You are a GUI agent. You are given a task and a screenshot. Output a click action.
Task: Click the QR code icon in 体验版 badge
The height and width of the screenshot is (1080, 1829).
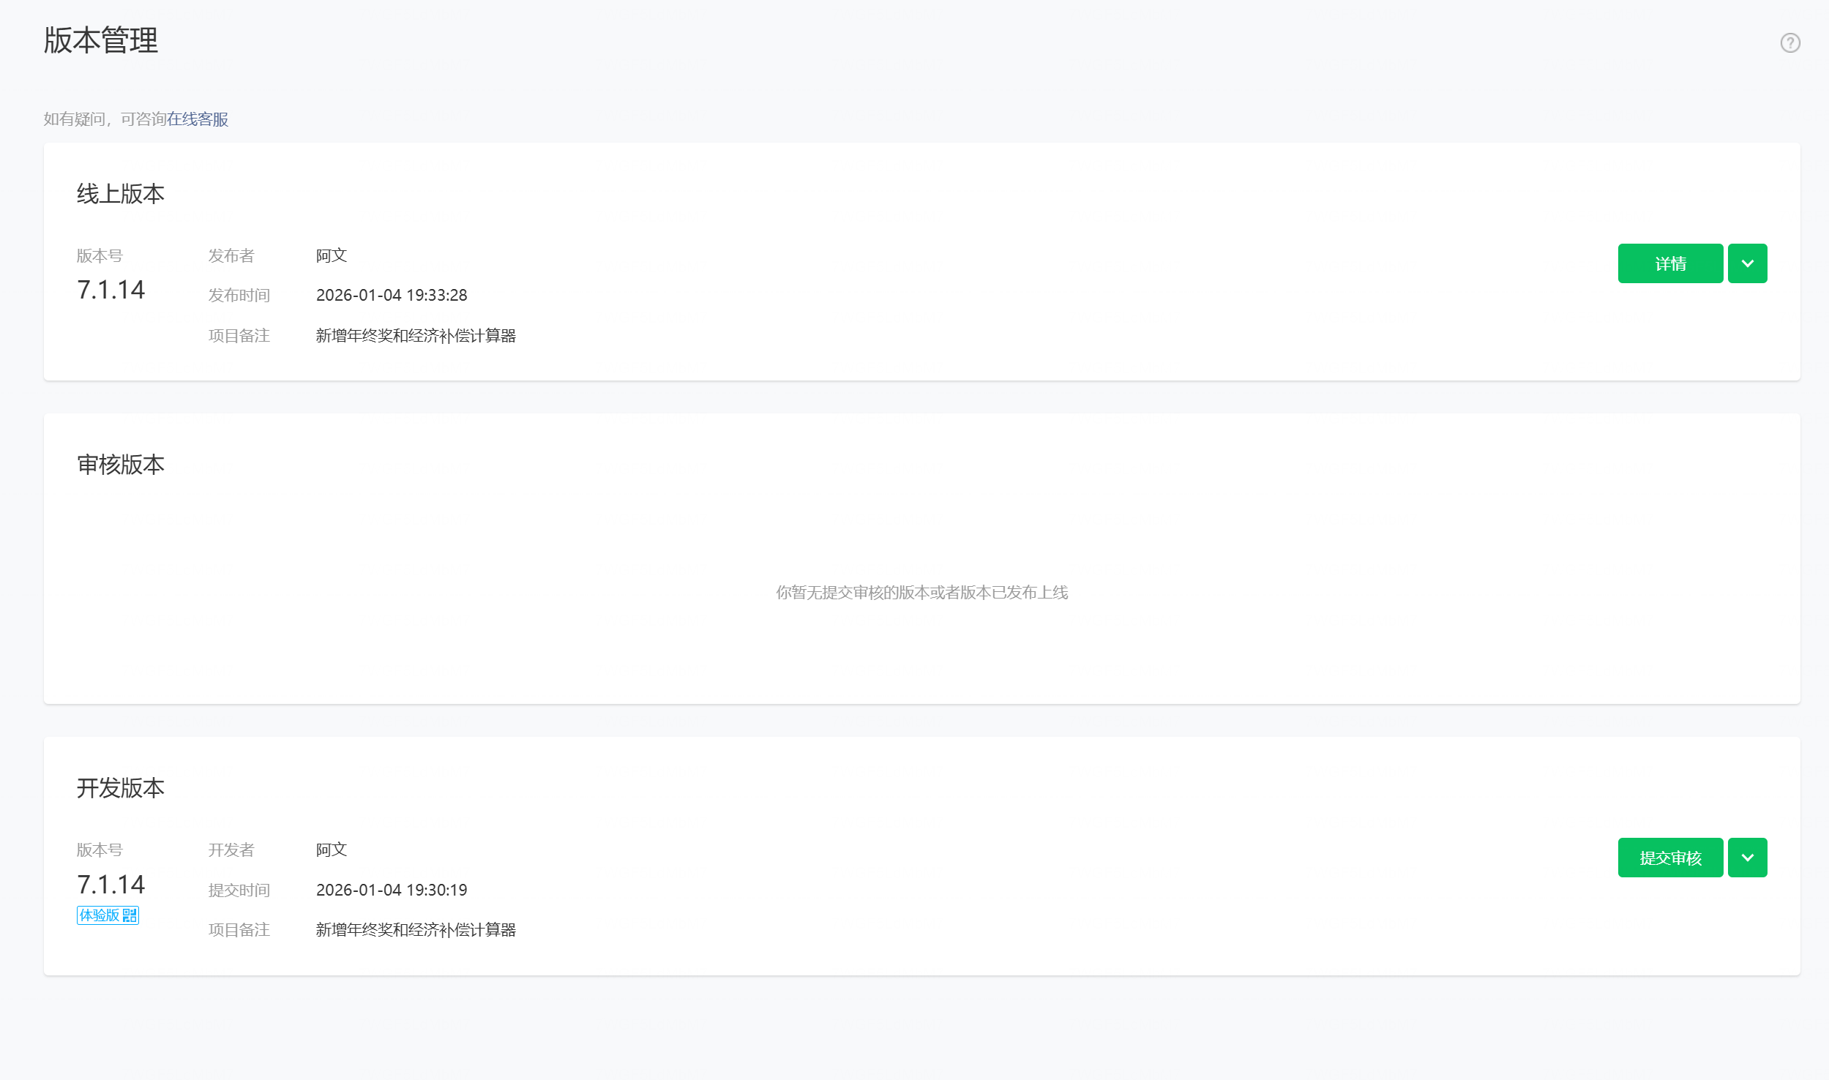[130, 915]
